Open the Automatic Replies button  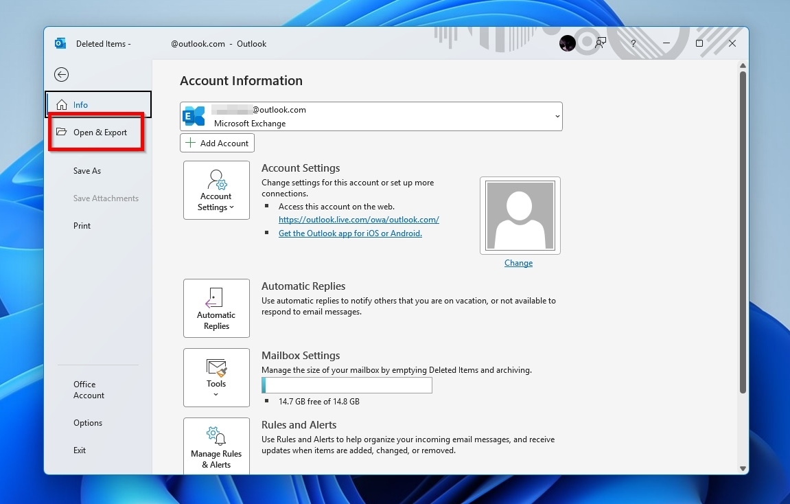[216, 308]
